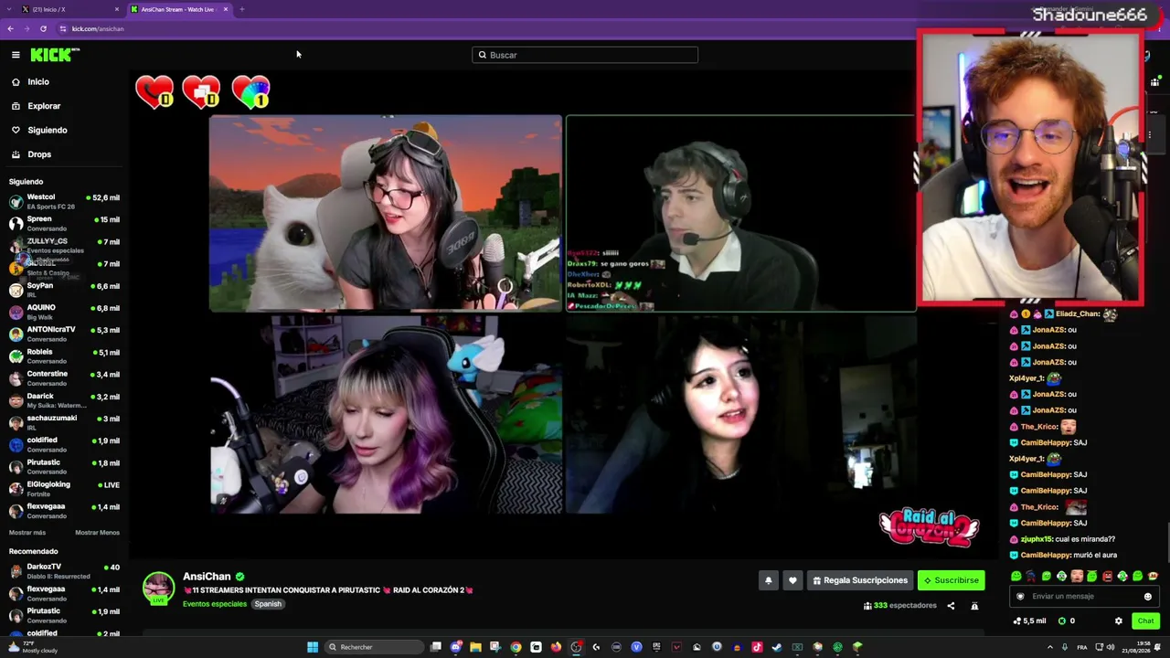The height and width of the screenshot is (658, 1170).
Task: Open TikTok from the taskbar
Action: (x=757, y=647)
